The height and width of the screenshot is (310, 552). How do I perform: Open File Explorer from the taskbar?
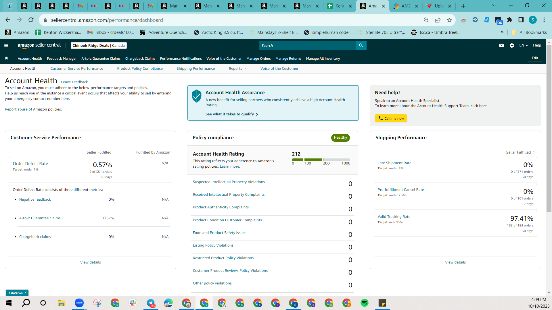[x=61, y=303]
